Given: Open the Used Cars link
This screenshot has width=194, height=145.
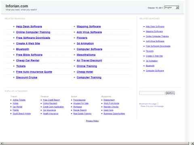Looking at the screenshot, I should (108, 110).
